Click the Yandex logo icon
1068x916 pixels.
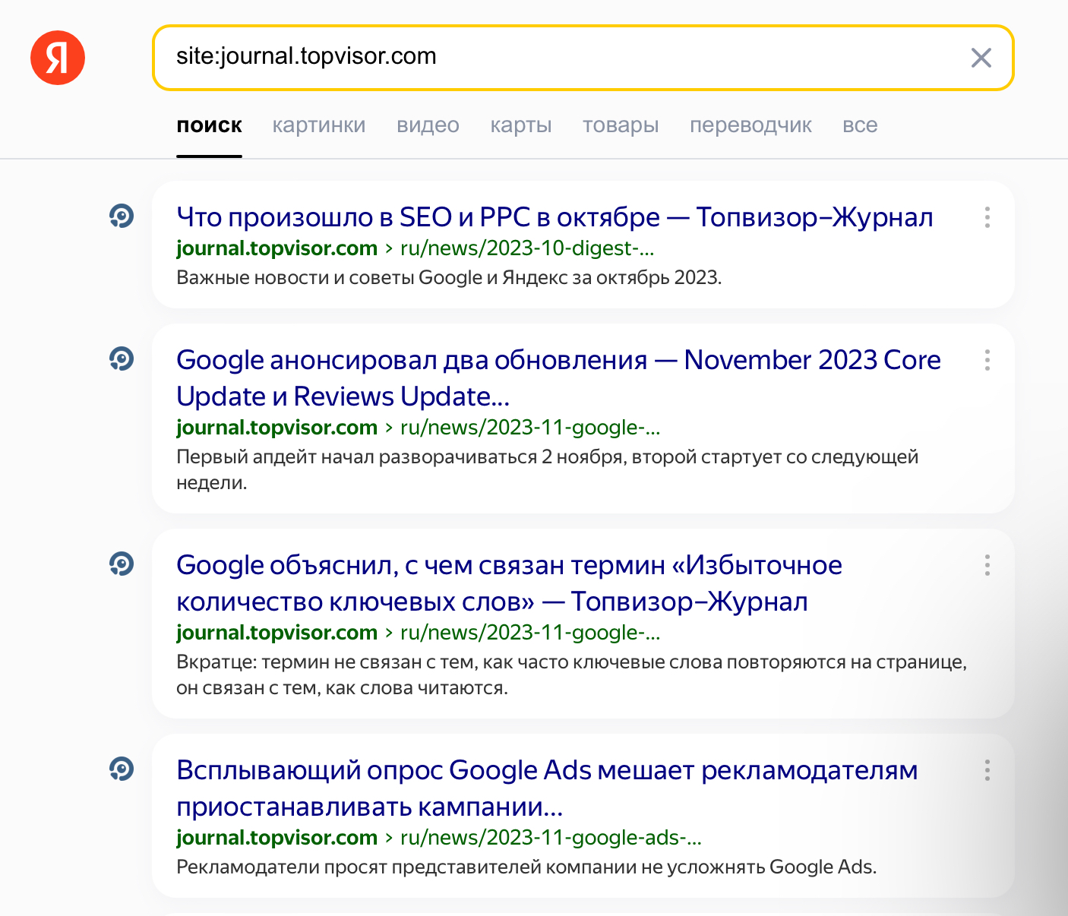[58, 58]
